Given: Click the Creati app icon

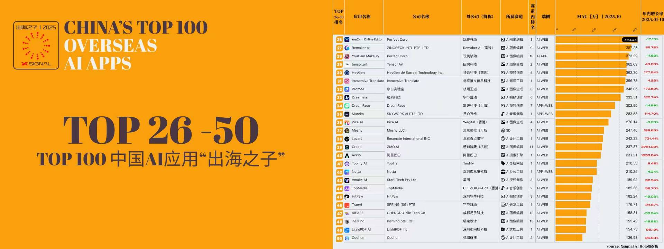Looking at the screenshot, I should tap(347, 147).
